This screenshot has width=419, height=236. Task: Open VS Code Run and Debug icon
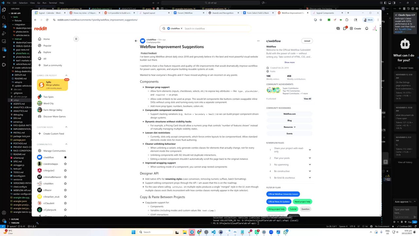coord(4,33)
